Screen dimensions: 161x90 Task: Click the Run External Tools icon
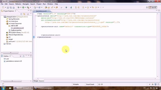(x=28, y=7)
